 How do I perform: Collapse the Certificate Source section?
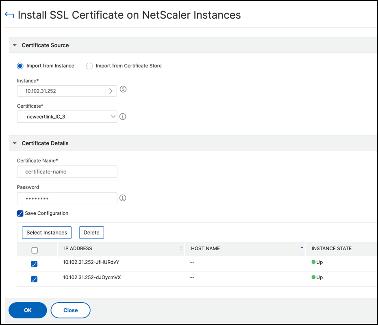click(15, 45)
